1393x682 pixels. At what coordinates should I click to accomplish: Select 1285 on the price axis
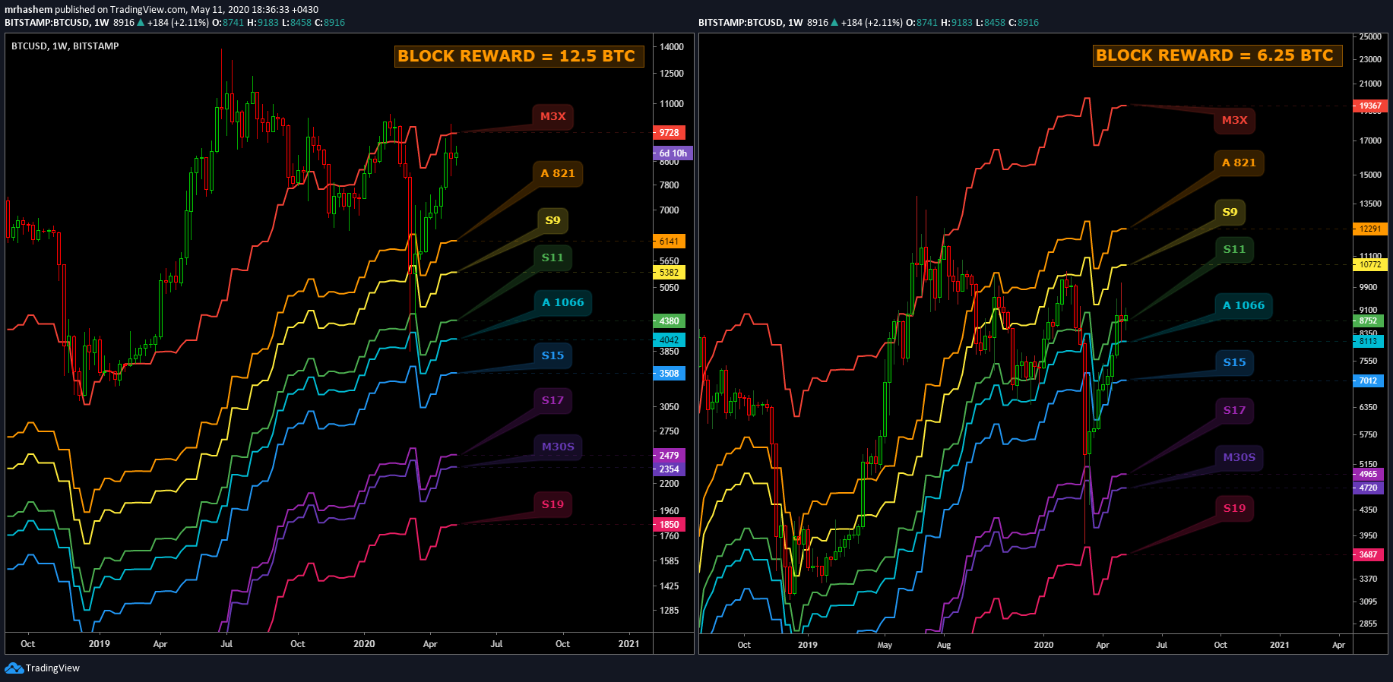click(670, 611)
